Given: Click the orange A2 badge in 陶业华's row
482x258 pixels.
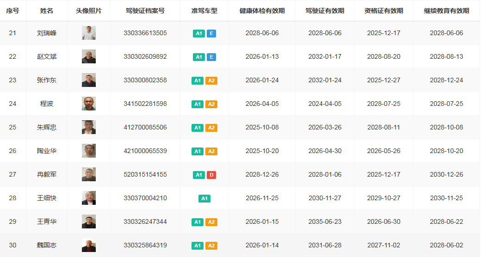Looking at the screenshot, I should tap(211, 151).
